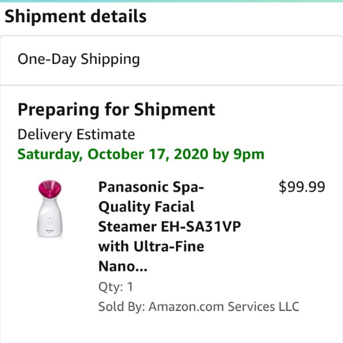
Task: Click the truncated Nano... title text
Action: 123,266
